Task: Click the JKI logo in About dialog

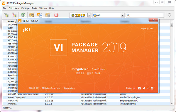Action: (x=26, y=30)
